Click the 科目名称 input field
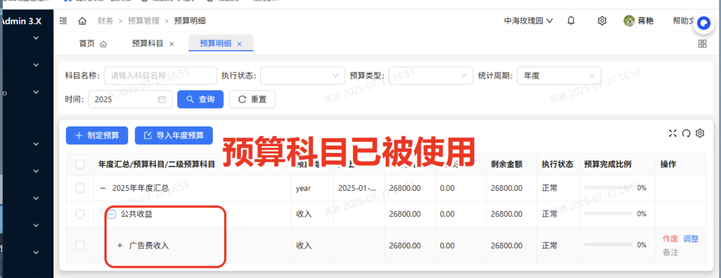Screen dimensions: 721x278 point(160,76)
